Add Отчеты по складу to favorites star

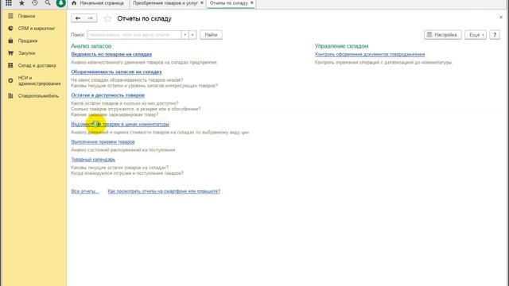tap(107, 18)
